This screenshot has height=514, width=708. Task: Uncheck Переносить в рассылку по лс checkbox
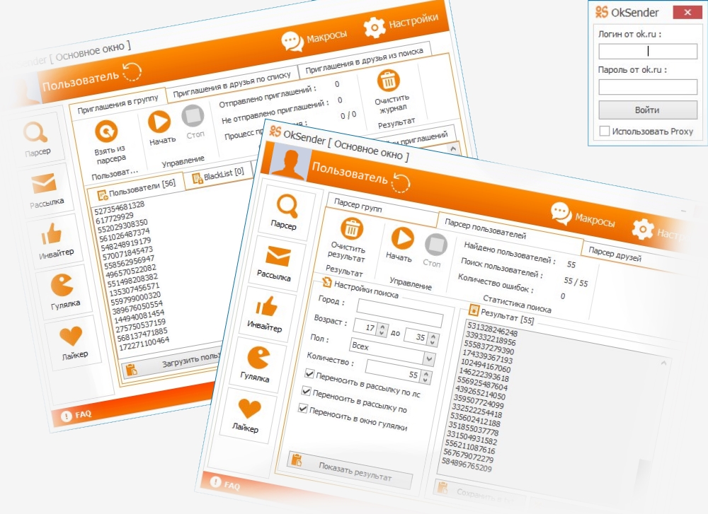tap(309, 373)
